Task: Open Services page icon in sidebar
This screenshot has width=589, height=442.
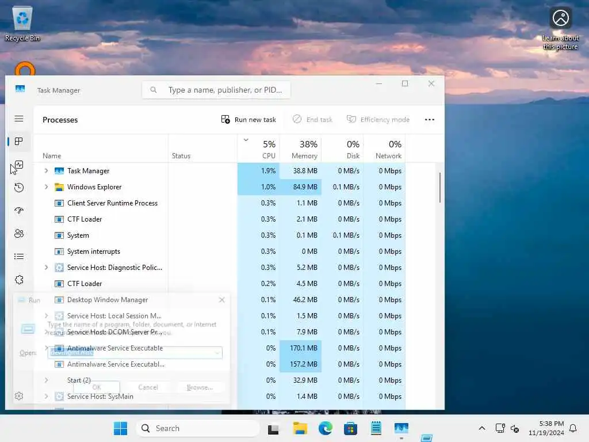Action: pos(19,280)
